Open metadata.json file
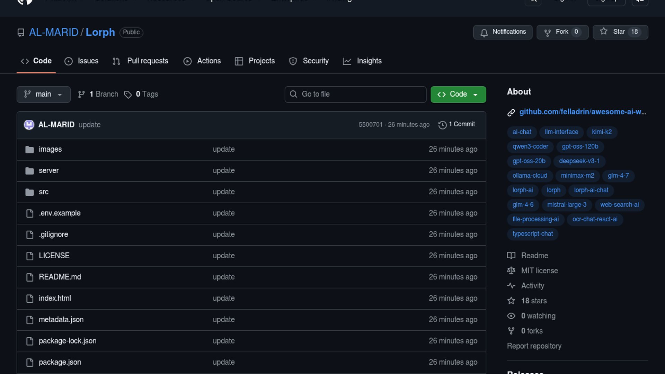 pyautogui.click(x=61, y=320)
